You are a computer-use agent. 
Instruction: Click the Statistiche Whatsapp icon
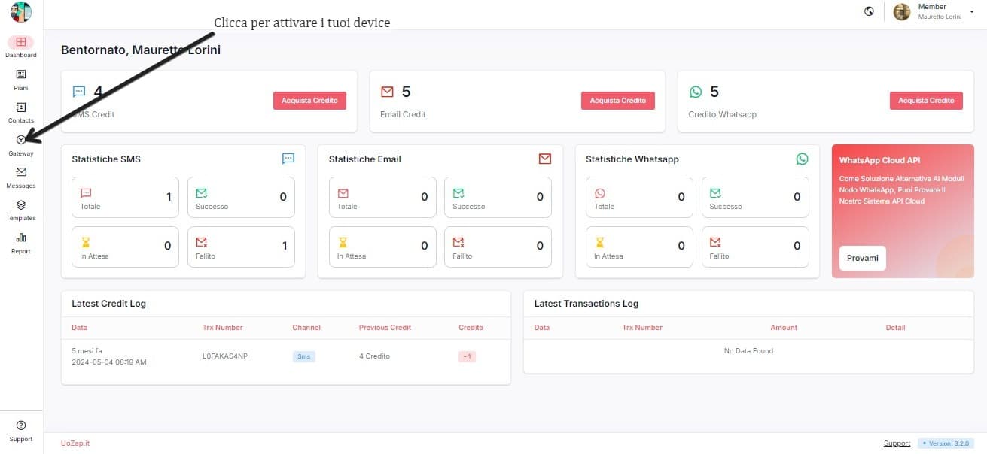pos(802,159)
